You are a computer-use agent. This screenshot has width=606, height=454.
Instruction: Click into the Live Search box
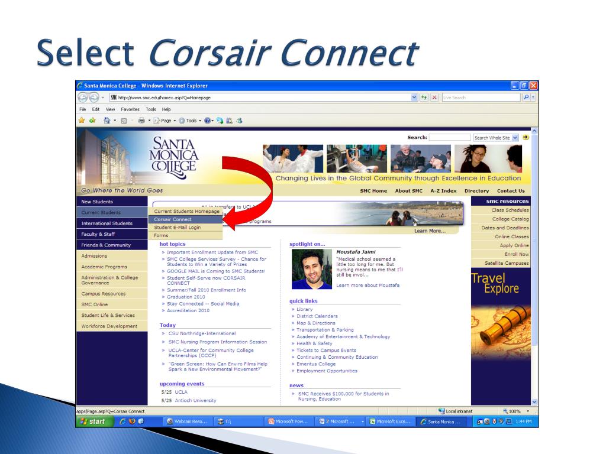click(481, 98)
